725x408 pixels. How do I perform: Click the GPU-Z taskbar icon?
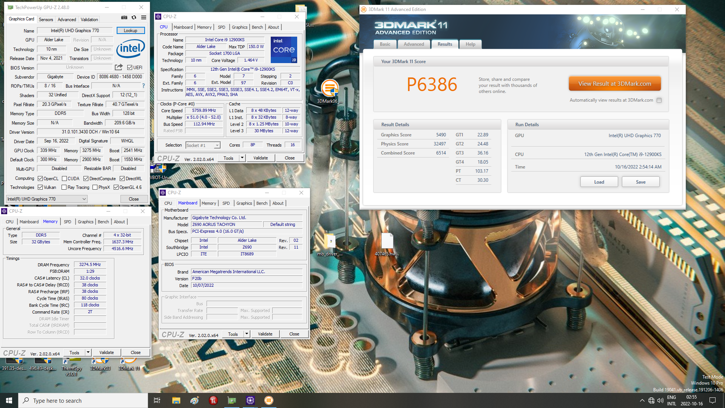231,400
